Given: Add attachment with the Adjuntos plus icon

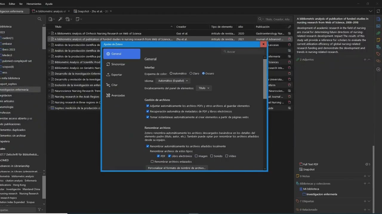Looking at the screenshot, I should pos(365,59).
